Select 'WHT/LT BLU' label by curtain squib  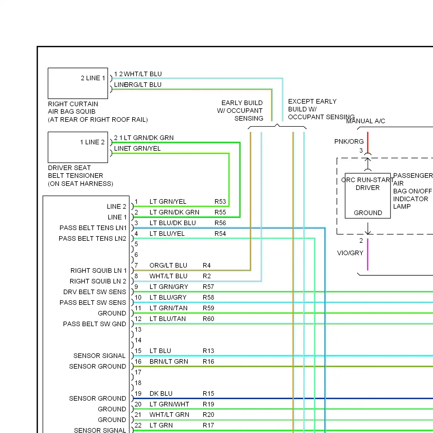(x=143, y=74)
